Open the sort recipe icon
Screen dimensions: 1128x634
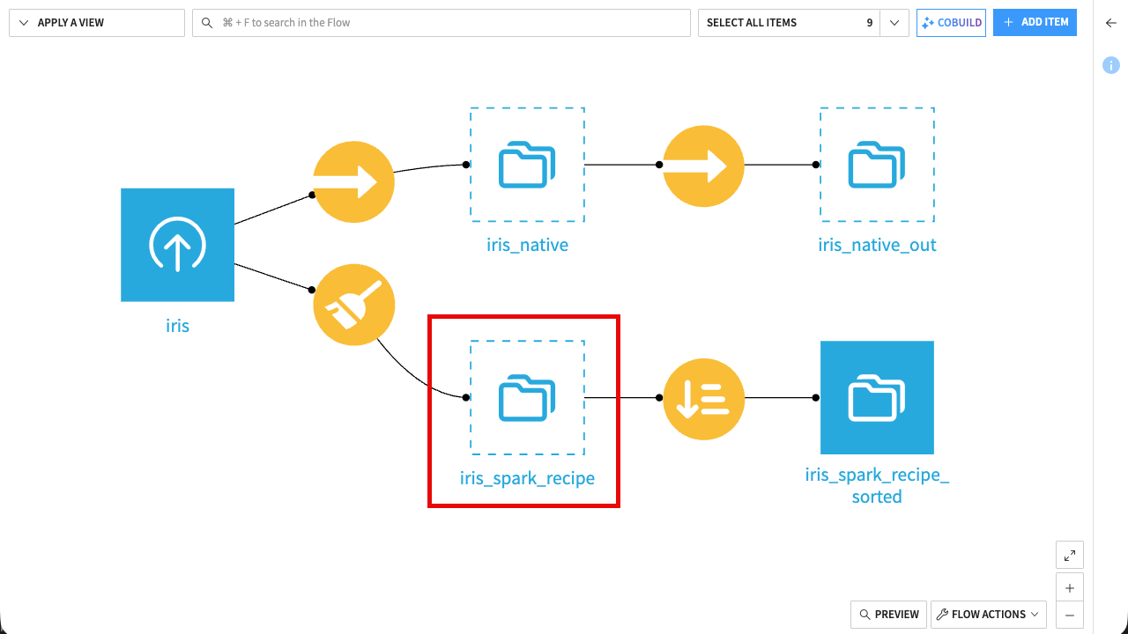[x=703, y=398]
